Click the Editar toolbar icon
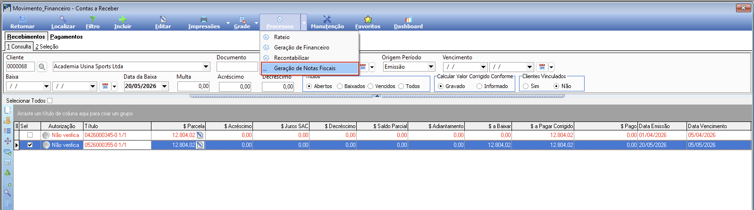Image resolution: width=754 pixels, height=210 pixels. (163, 22)
